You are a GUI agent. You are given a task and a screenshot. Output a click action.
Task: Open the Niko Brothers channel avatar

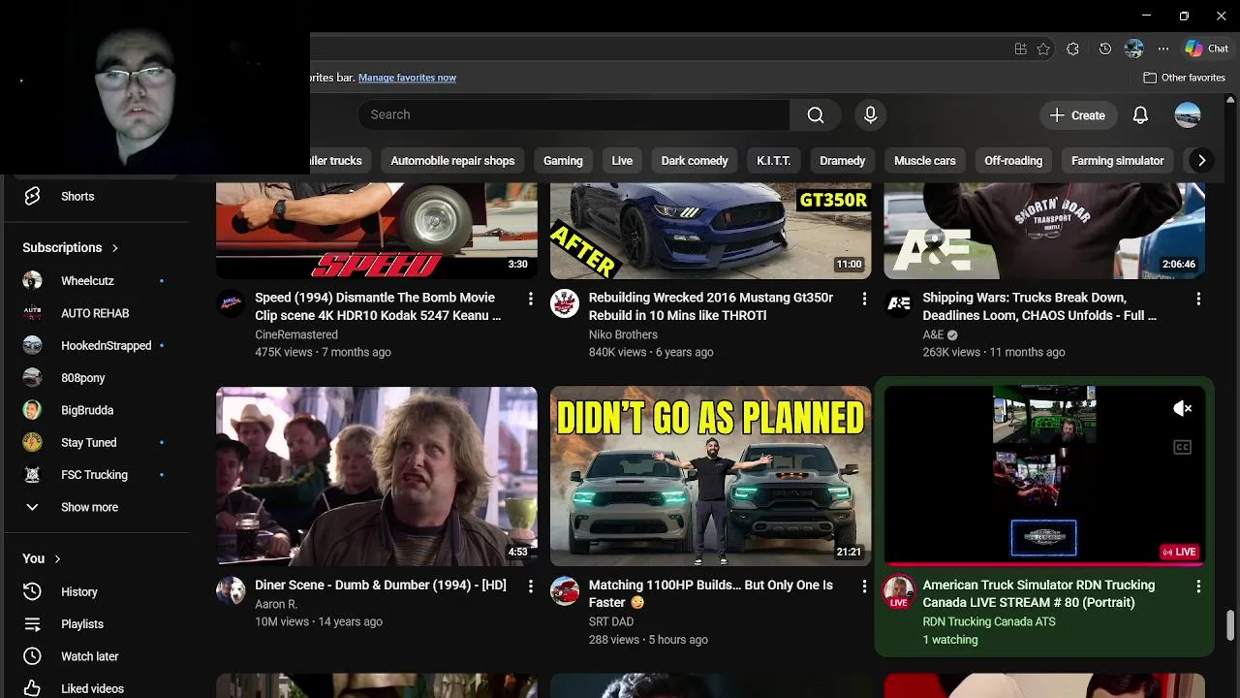pyautogui.click(x=565, y=303)
